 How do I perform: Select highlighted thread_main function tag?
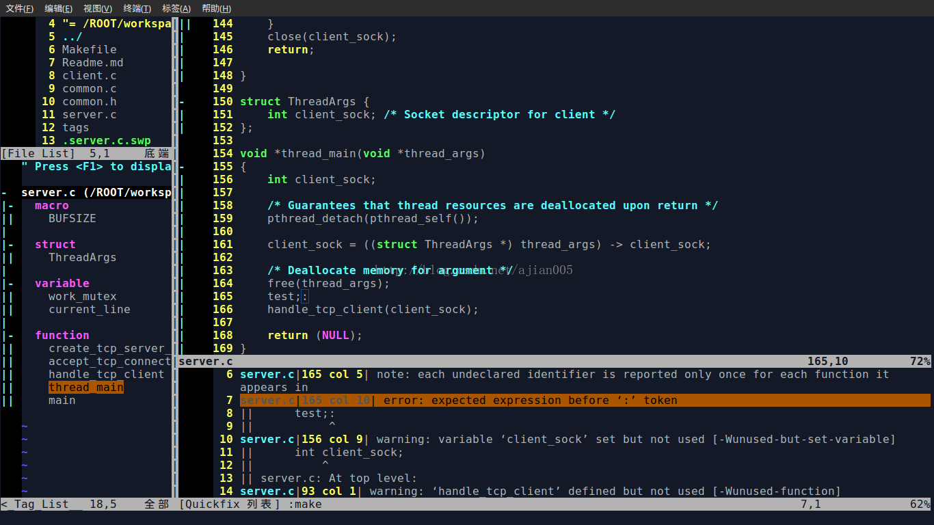[x=86, y=388]
